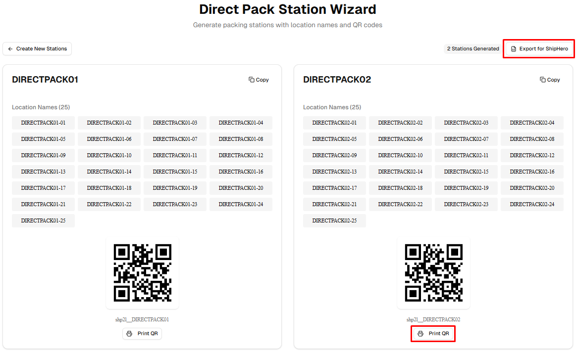Select location DIRECTPACK02-14

400,172
